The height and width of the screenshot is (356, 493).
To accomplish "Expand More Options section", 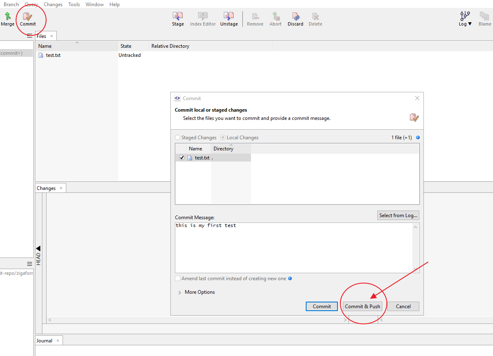I will tap(180, 293).
